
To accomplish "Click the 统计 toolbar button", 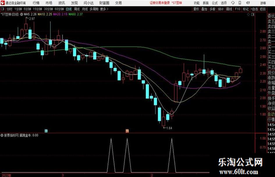I will pyautogui.click(x=221, y=9).
